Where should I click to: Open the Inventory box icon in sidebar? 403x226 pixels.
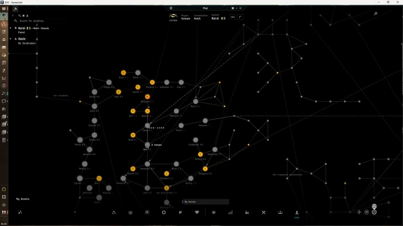point(4,55)
